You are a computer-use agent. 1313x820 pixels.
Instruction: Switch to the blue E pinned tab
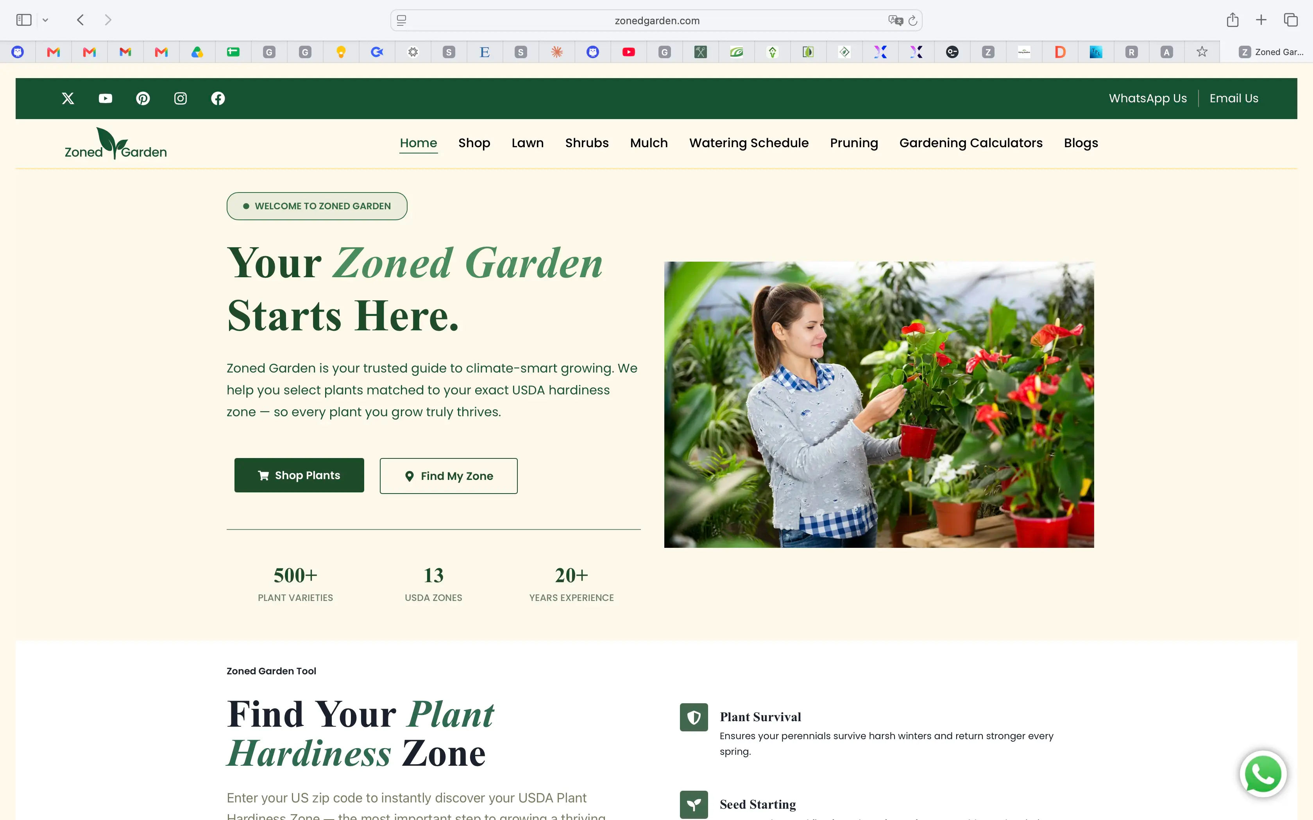click(x=485, y=52)
